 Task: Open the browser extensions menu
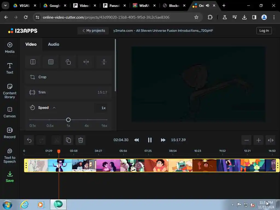point(210,17)
